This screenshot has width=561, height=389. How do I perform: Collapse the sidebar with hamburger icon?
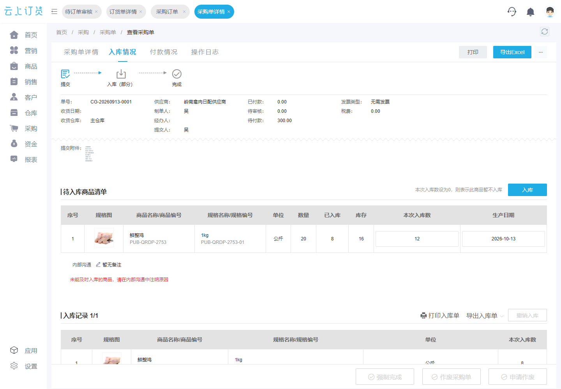[54, 12]
